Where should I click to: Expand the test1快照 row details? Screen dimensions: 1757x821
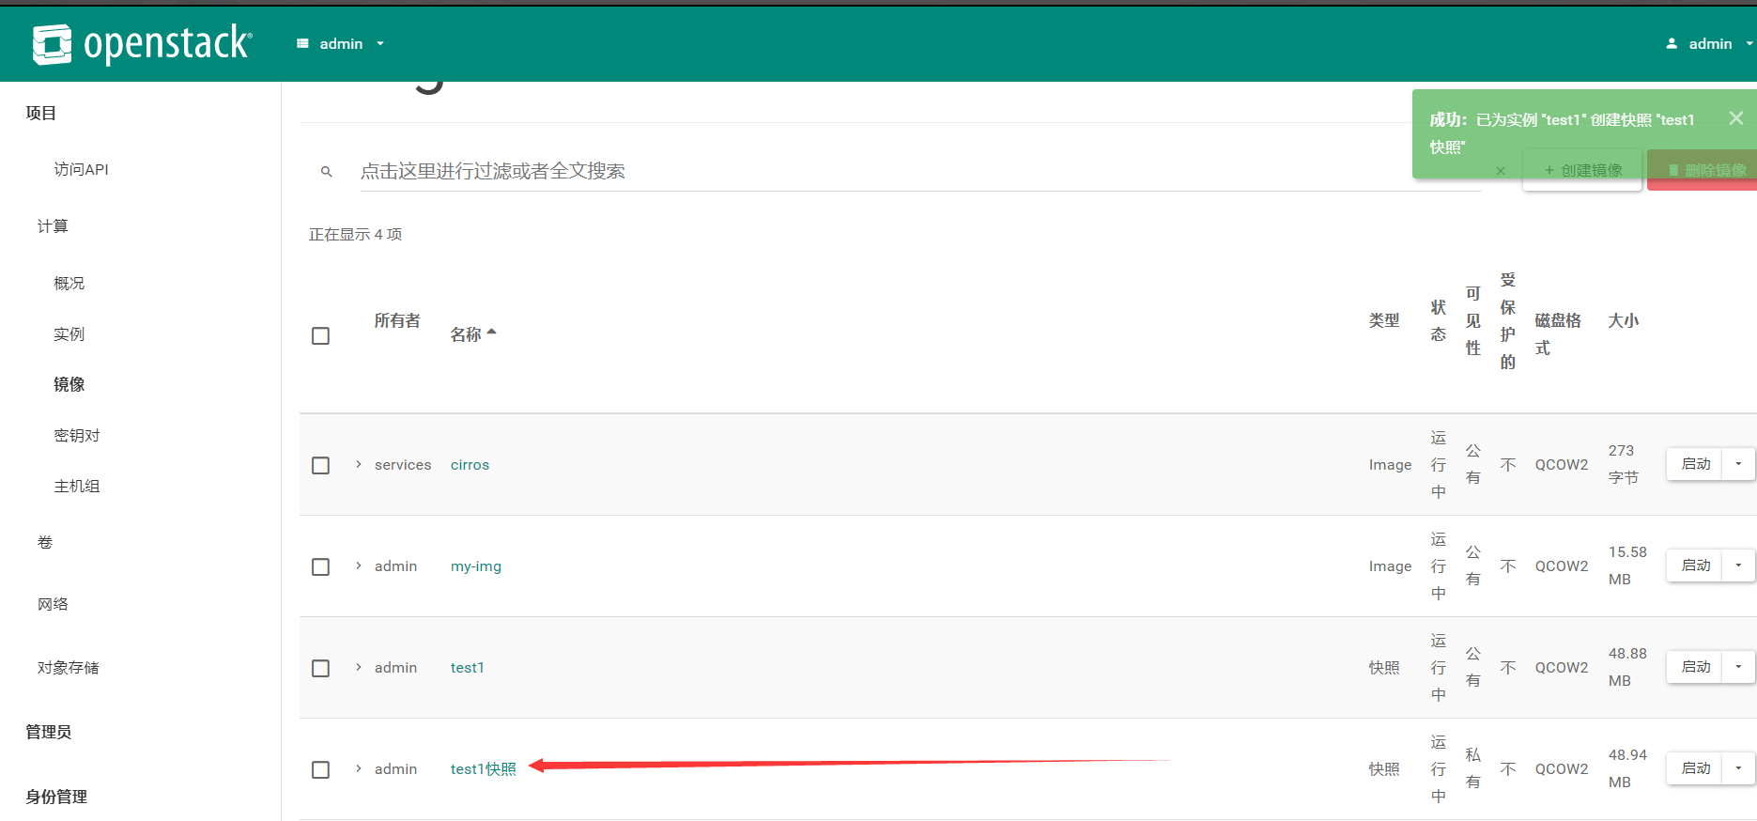pyautogui.click(x=359, y=769)
